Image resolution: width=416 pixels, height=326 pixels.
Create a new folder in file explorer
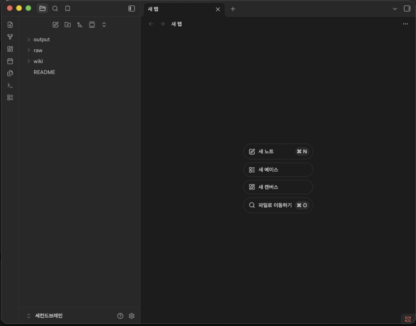click(68, 25)
